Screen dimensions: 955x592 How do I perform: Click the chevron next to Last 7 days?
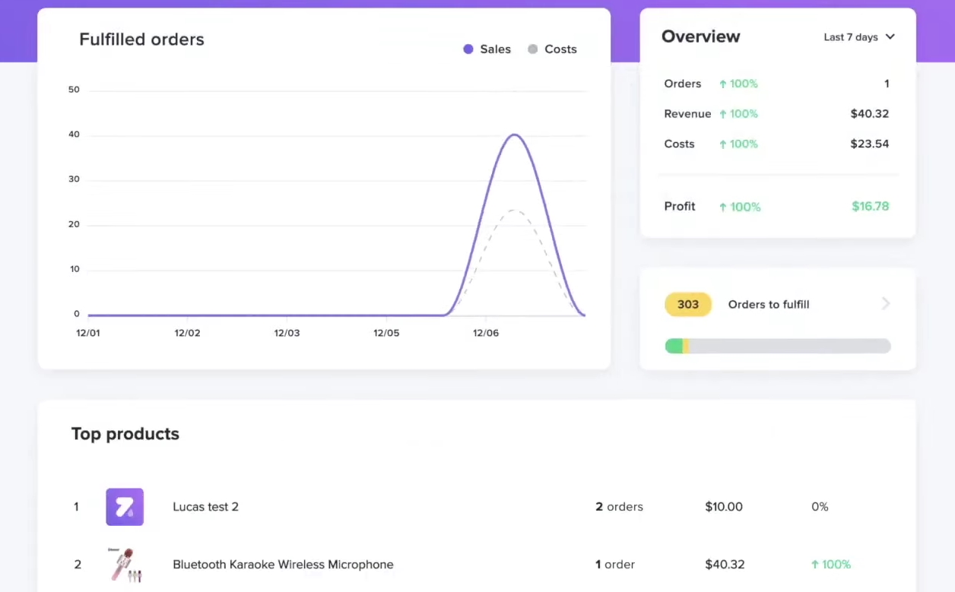[x=890, y=36]
